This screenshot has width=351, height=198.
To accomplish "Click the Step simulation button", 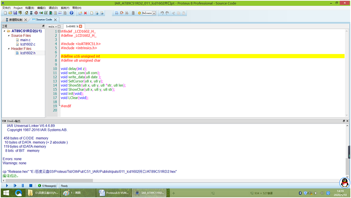I will click(x=15, y=186).
